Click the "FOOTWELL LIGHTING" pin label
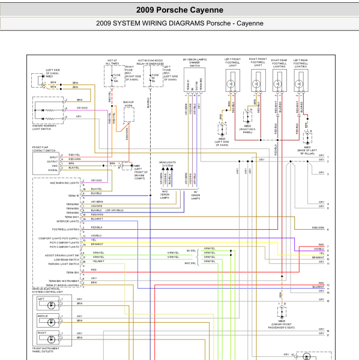This screenshot has width=359, height=360. click(x=65, y=229)
